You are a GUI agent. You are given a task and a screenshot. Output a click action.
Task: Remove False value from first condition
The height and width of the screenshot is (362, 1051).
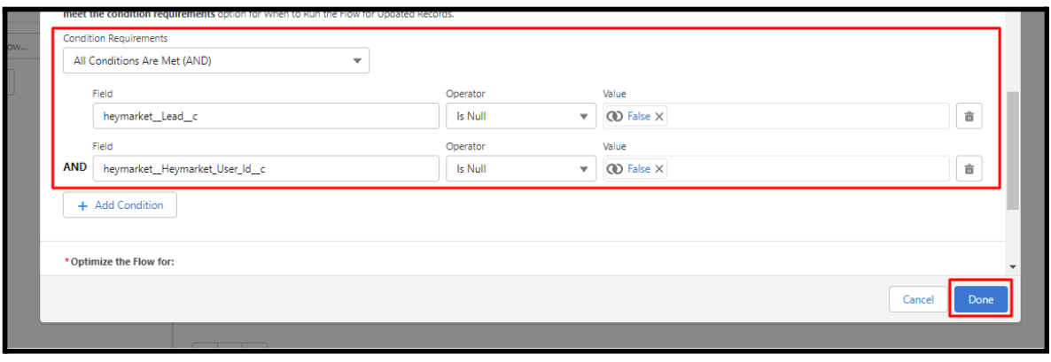pos(659,116)
